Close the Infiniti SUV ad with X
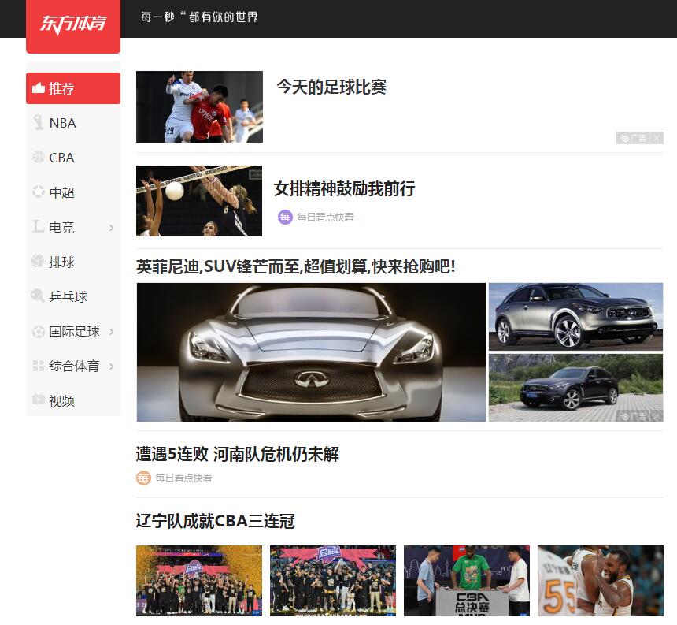Screen dimensions: 677x625 [x=657, y=417]
